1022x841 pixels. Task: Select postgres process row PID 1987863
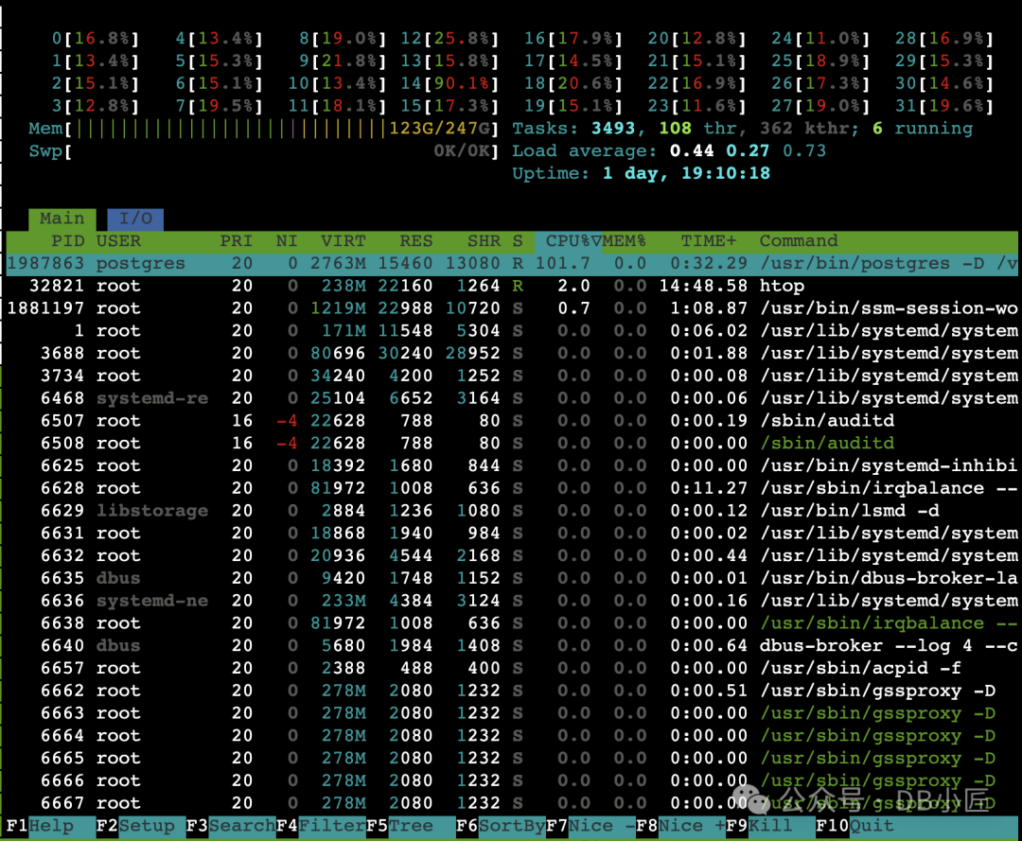tap(512, 264)
